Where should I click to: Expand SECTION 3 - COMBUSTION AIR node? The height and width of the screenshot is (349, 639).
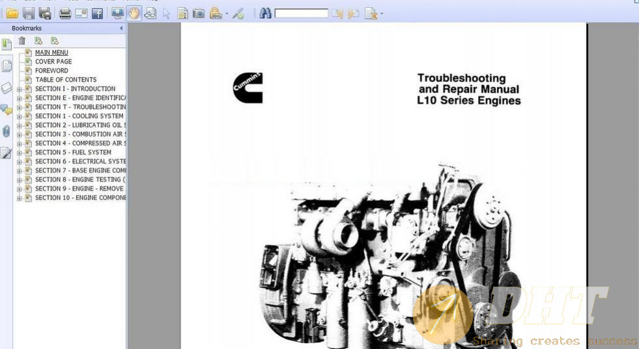(19, 135)
